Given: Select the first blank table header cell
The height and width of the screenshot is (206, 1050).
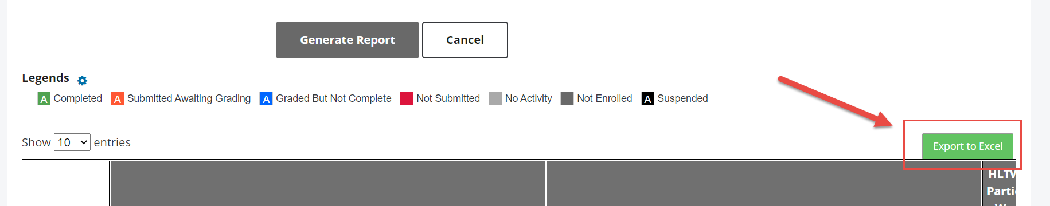Looking at the screenshot, I should click(x=67, y=183).
